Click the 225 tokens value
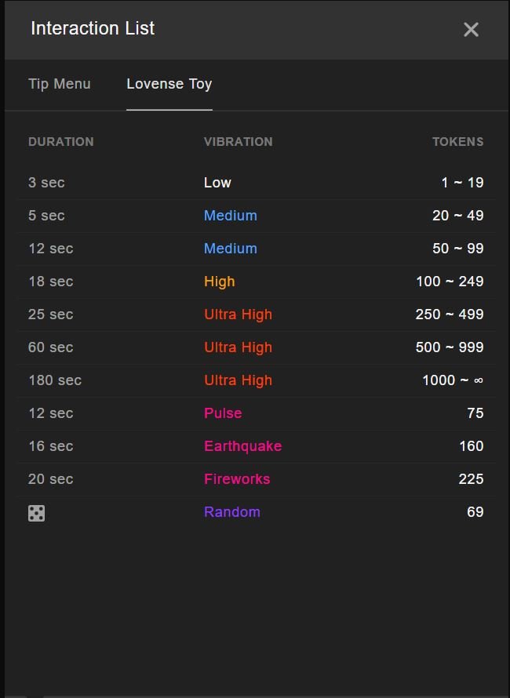Image resolution: width=510 pixels, height=698 pixels. 471,479
